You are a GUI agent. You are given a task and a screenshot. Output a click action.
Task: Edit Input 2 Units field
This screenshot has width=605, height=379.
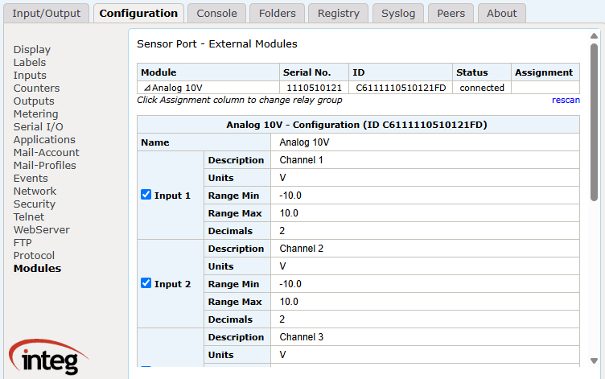pos(425,266)
